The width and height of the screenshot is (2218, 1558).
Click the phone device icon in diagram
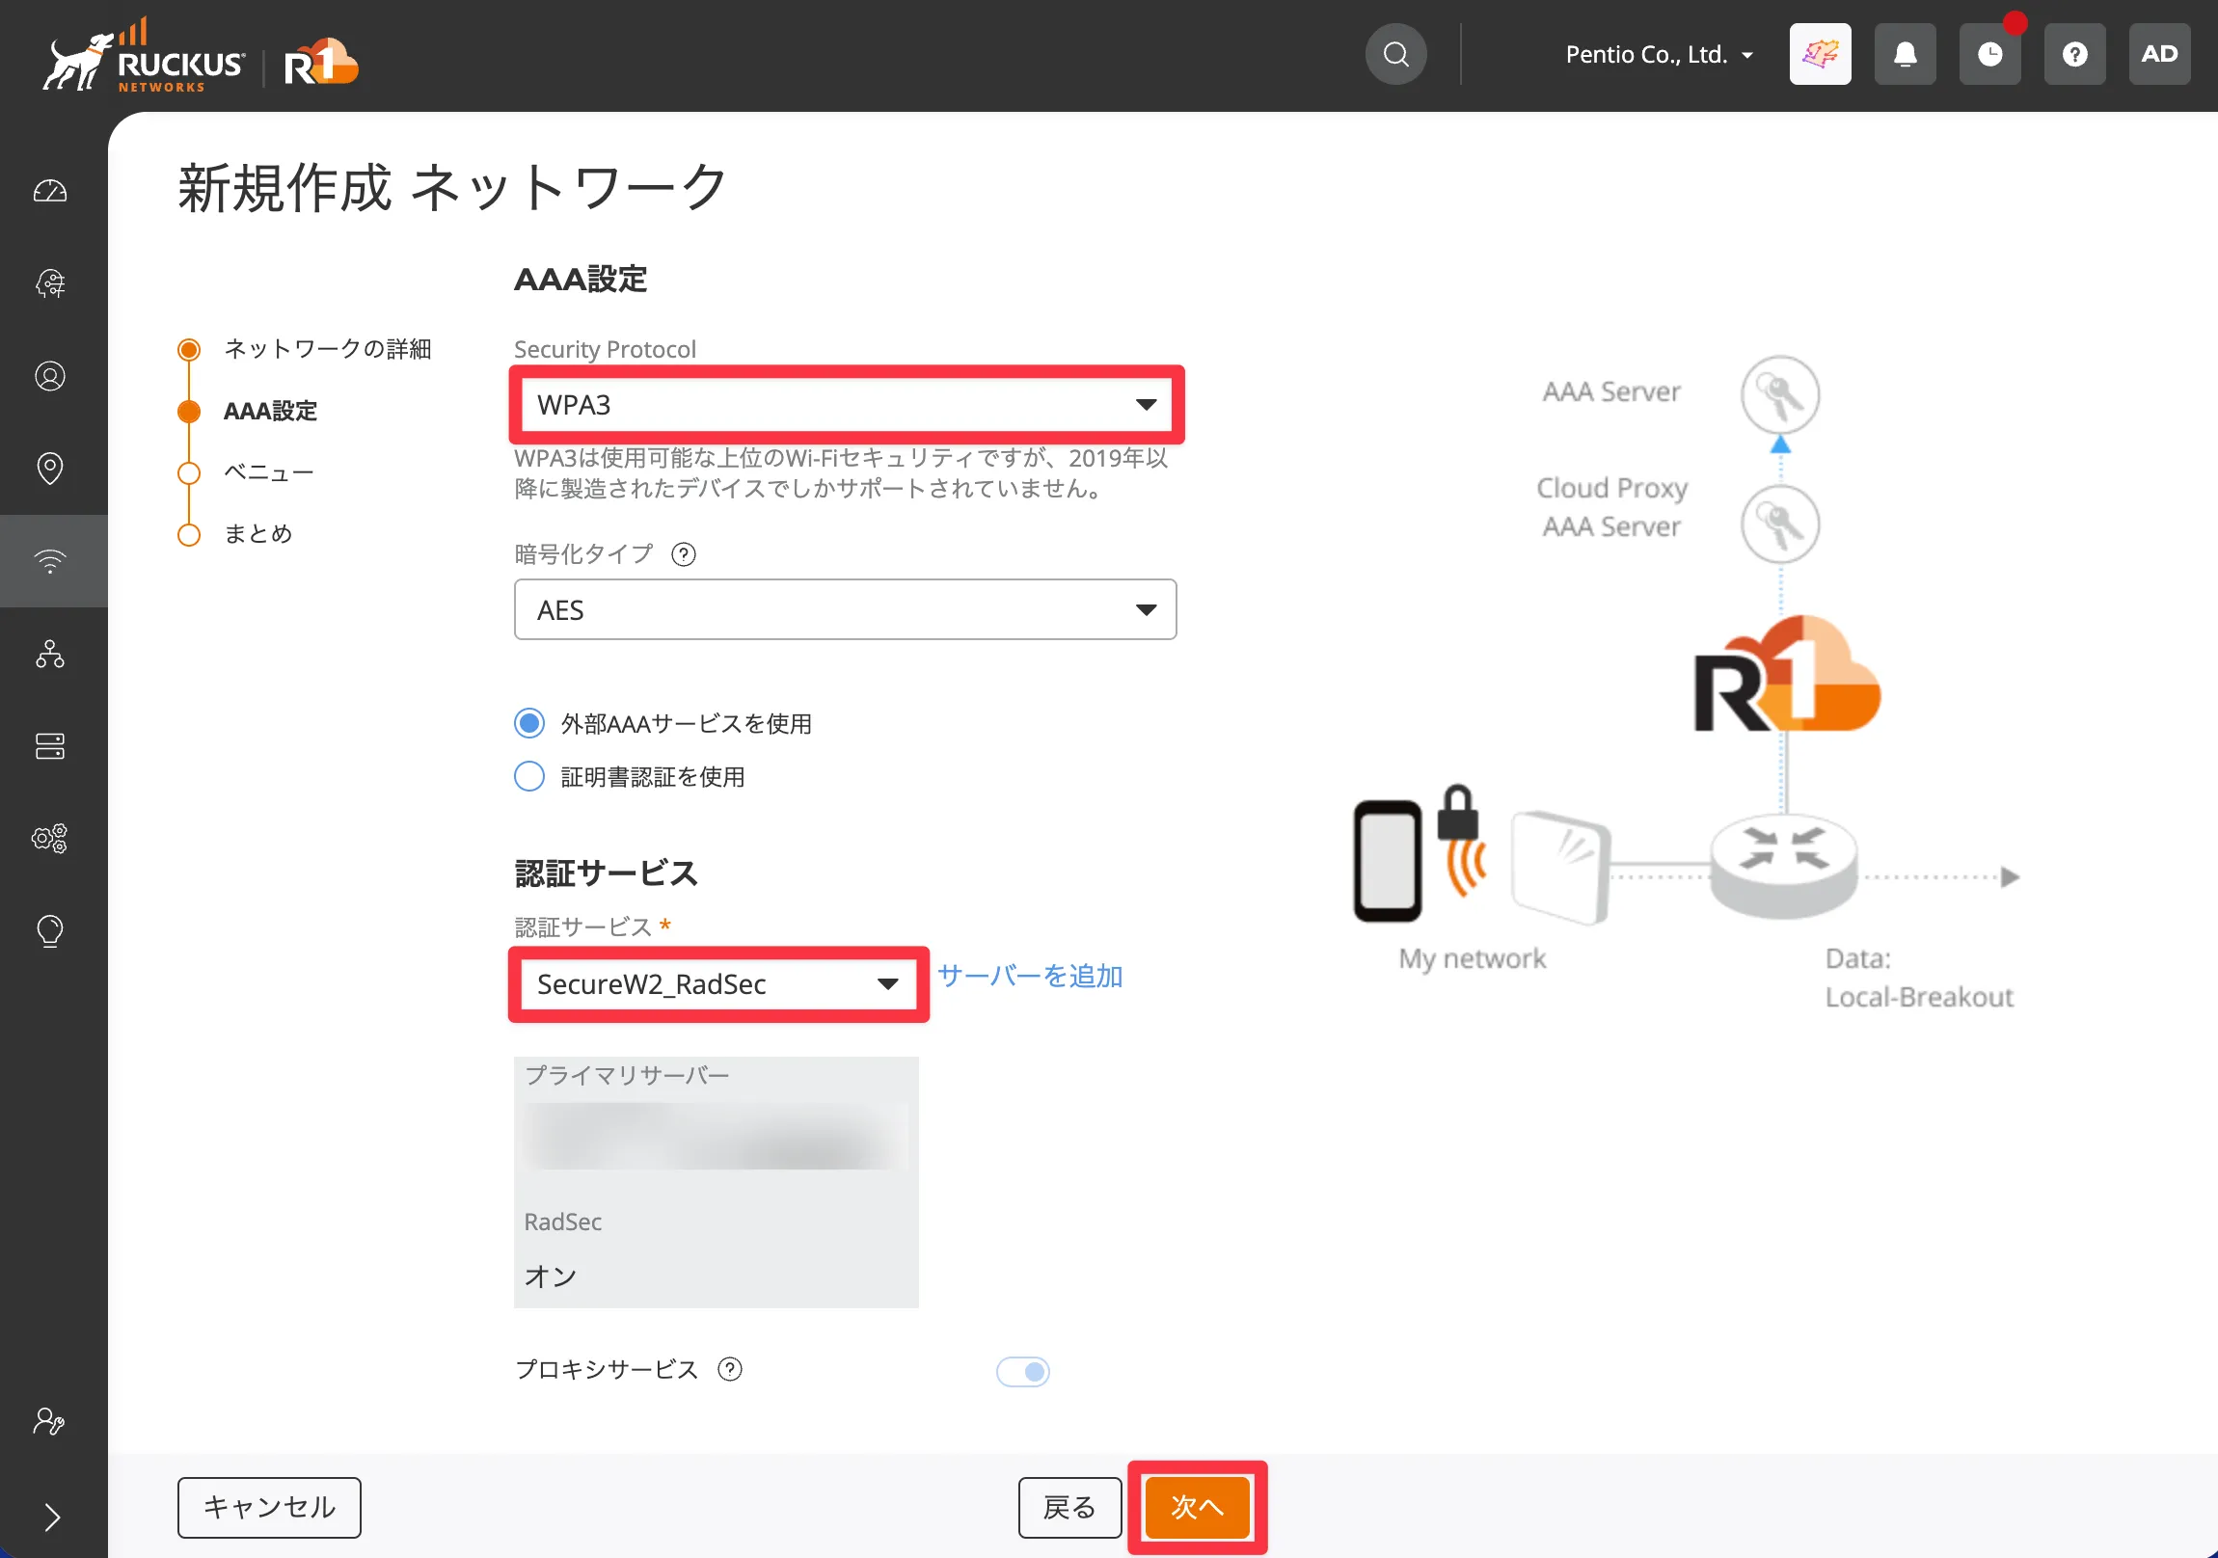pos(1388,861)
